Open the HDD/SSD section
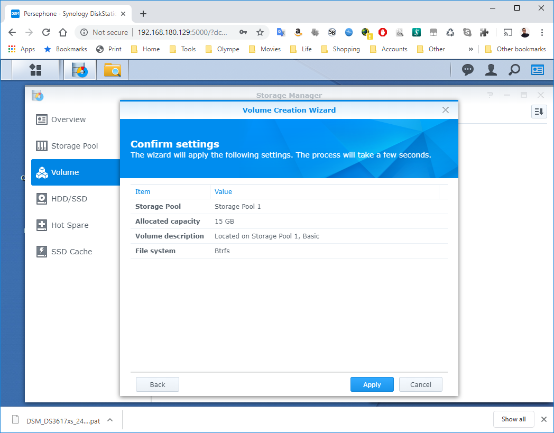The width and height of the screenshot is (554, 433). click(x=69, y=199)
